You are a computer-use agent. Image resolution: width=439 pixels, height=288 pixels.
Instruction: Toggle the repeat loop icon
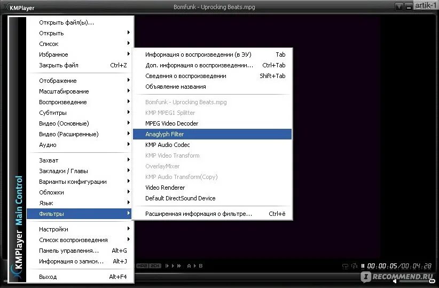(x=345, y=266)
